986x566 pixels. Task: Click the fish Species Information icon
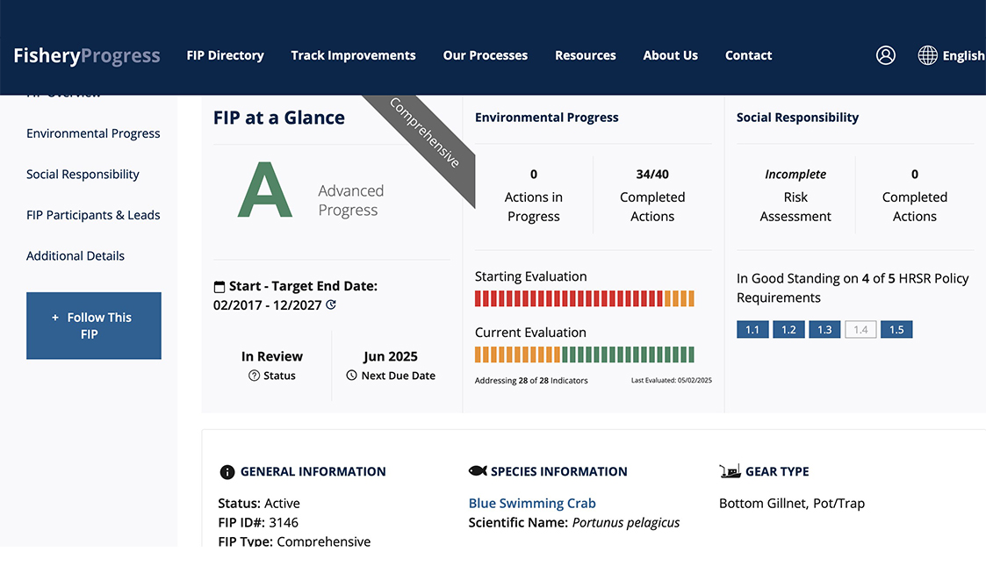click(x=478, y=471)
